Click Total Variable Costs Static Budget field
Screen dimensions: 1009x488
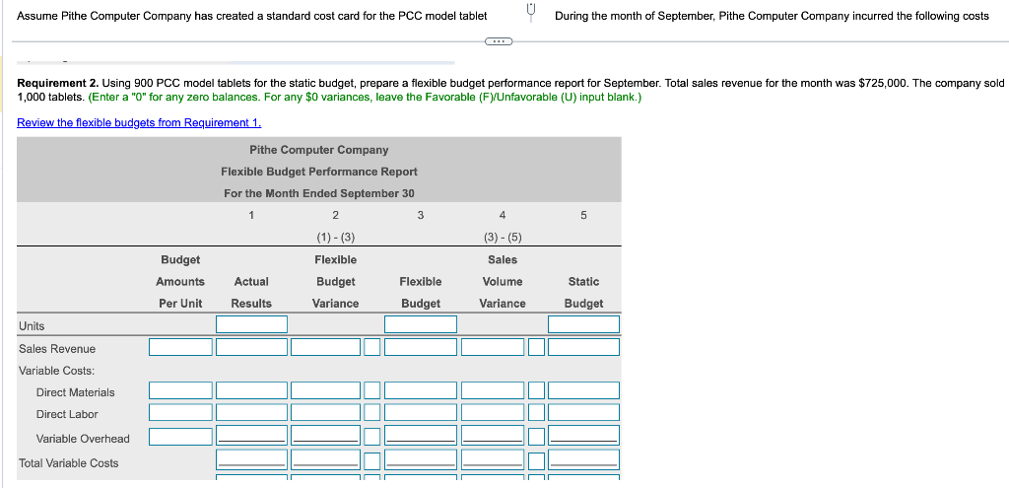click(x=583, y=459)
